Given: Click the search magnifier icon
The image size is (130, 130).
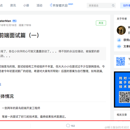Looking at the screenshot, I should coord(113,5).
